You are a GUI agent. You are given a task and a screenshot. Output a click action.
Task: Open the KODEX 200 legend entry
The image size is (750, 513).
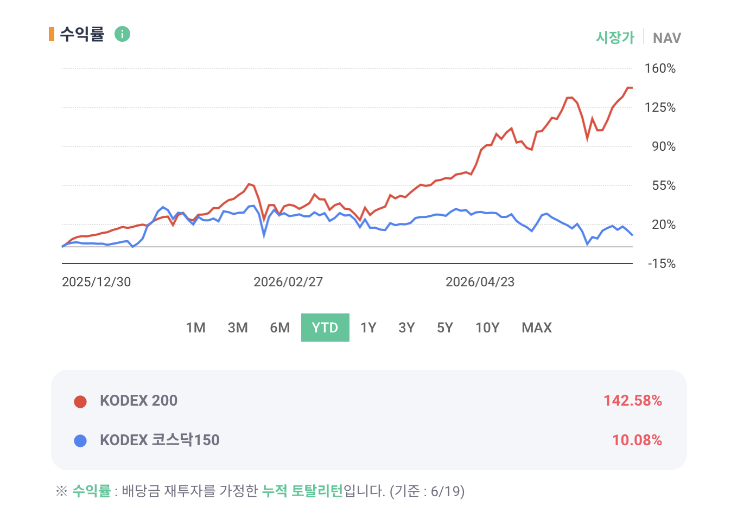click(x=138, y=401)
